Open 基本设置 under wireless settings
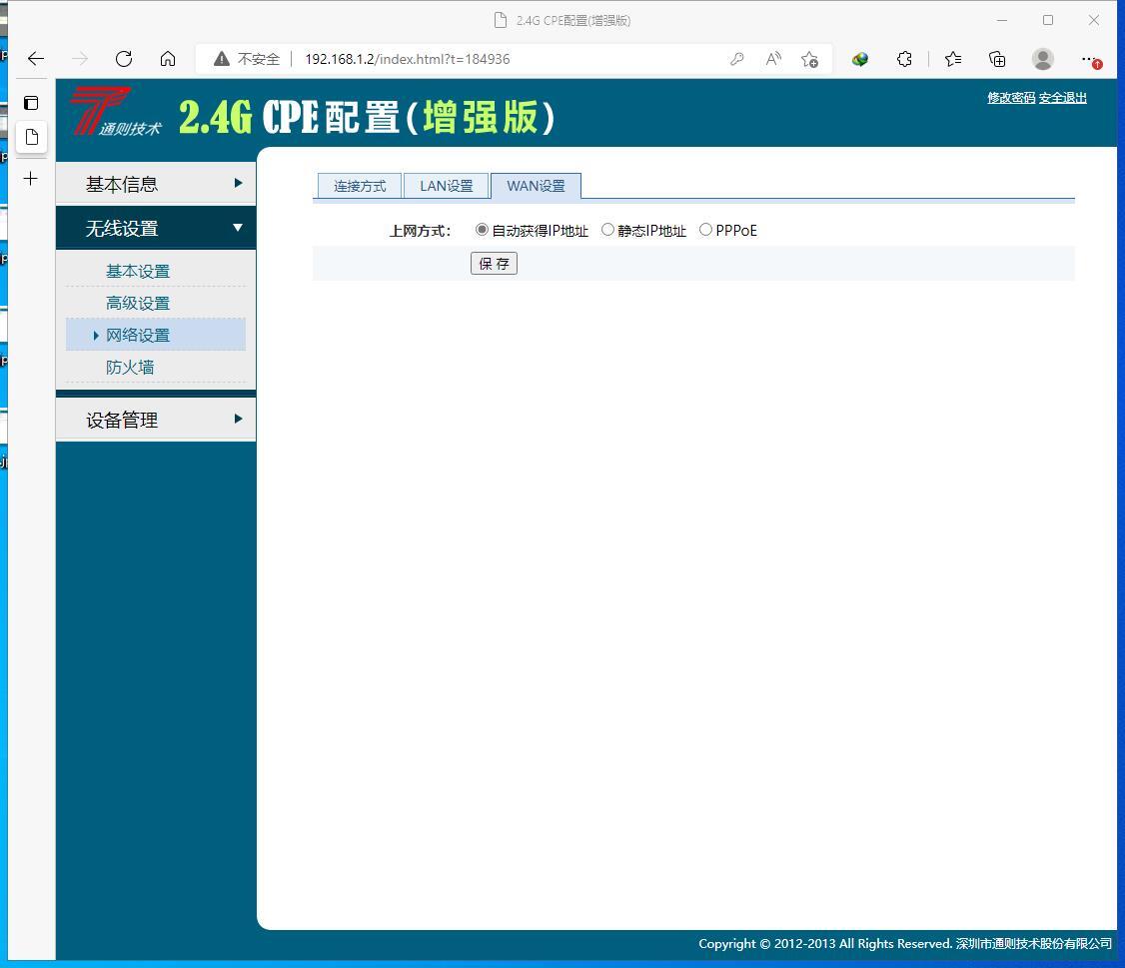This screenshot has height=968, width=1125. pyautogui.click(x=138, y=272)
